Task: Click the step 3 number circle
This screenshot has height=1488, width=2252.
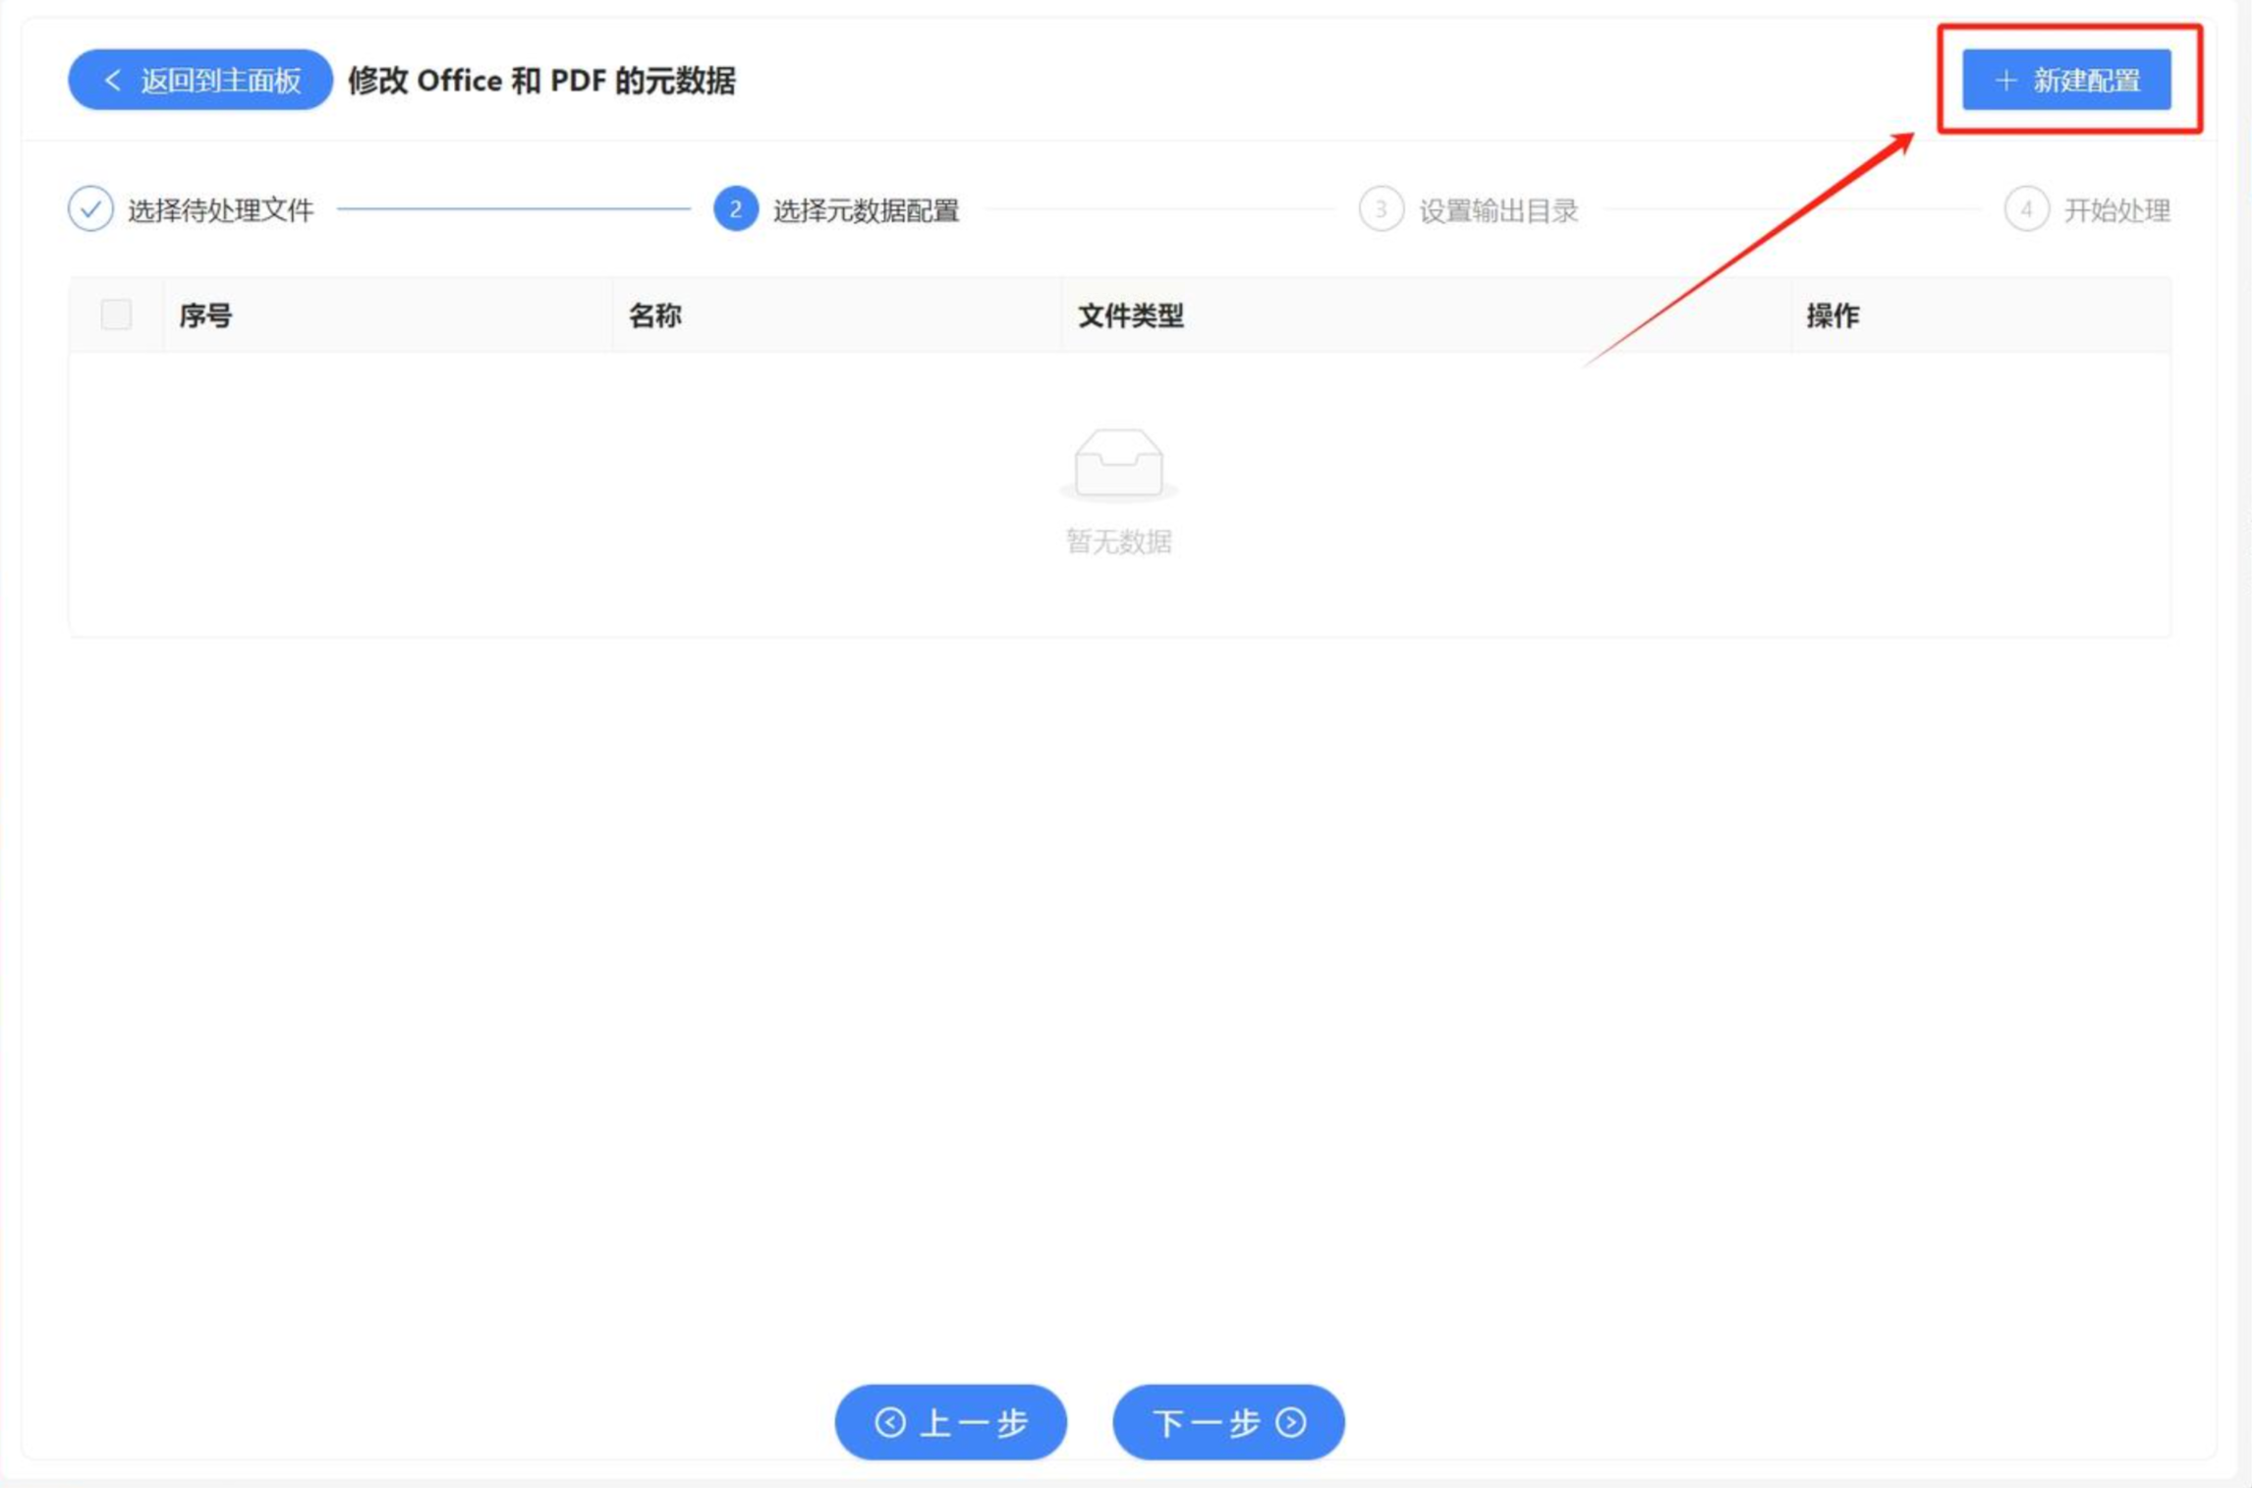Action: [1380, 209]
